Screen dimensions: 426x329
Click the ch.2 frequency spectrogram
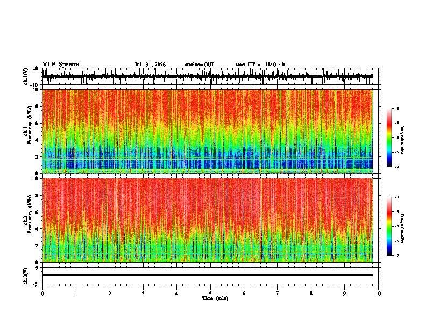pyautogui.click(x=208, y=220)
